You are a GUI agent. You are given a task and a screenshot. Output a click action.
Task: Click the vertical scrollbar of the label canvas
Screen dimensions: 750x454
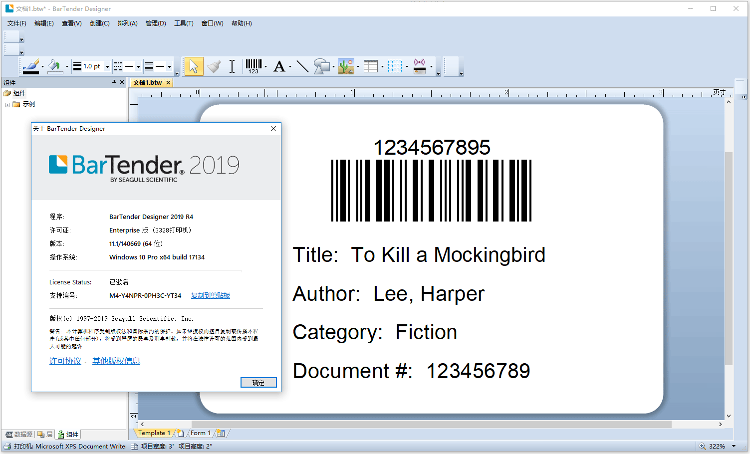(729, 259)
